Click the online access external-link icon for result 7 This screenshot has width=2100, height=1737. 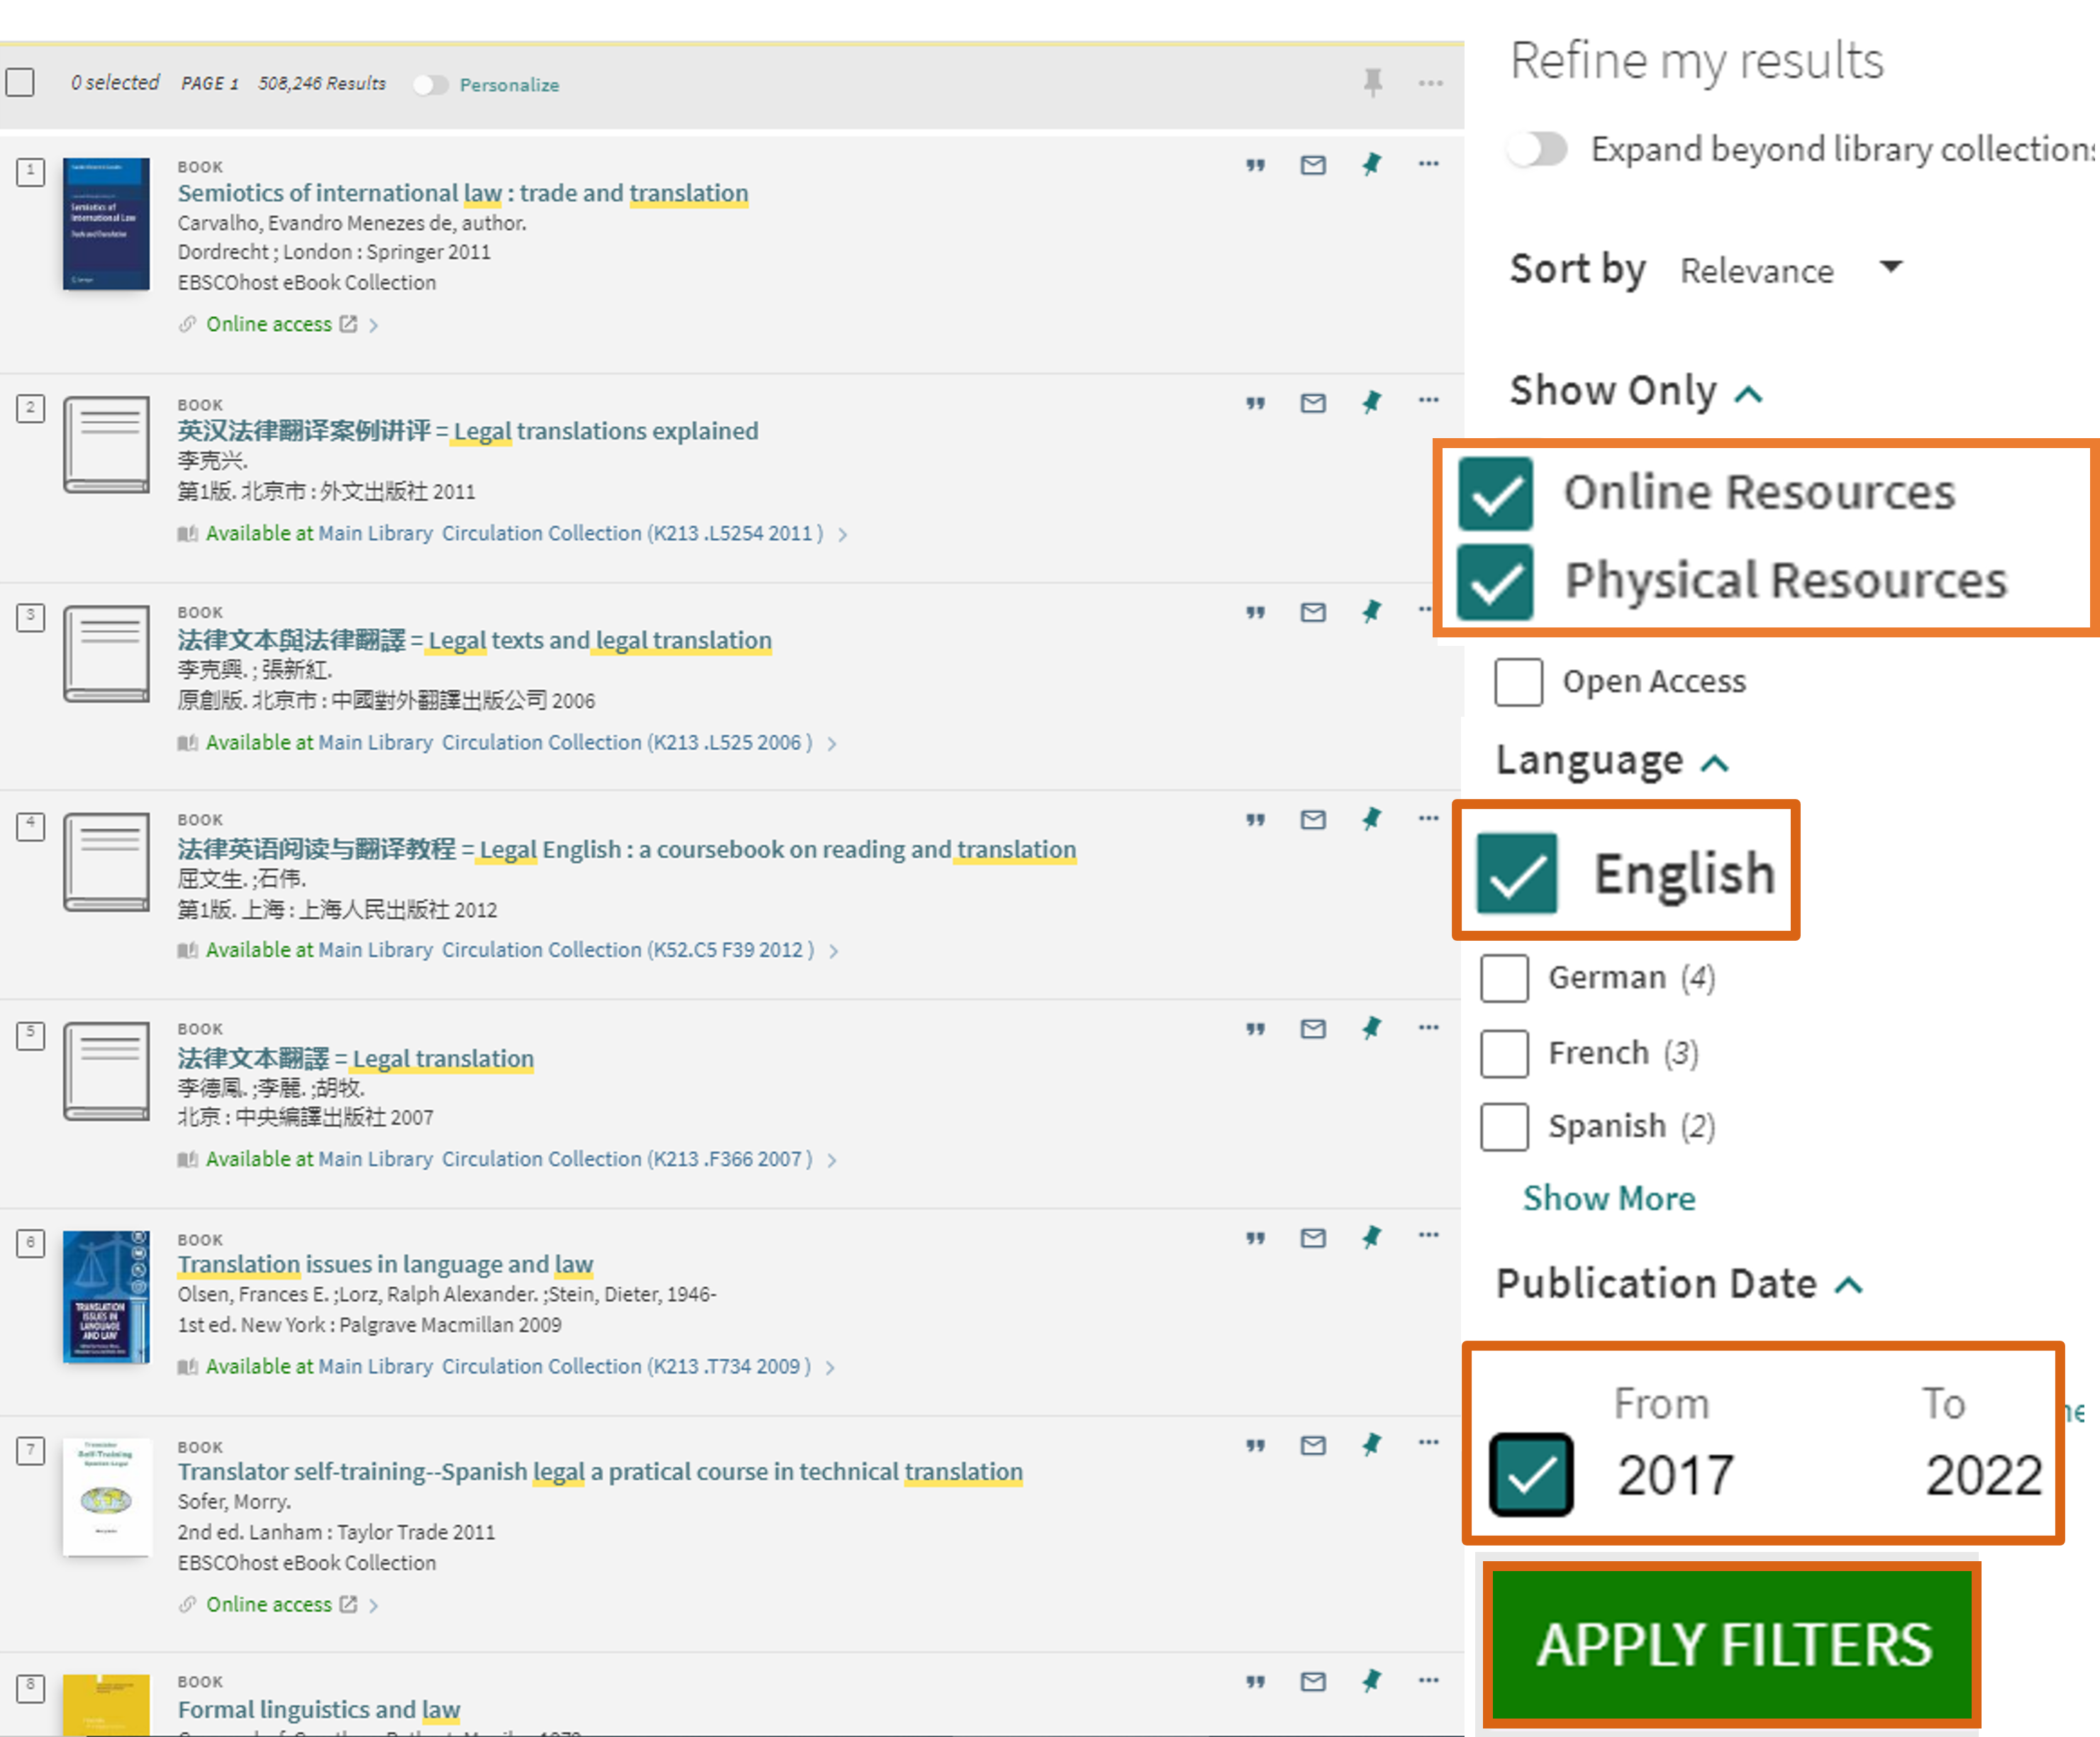(348, 1604)
